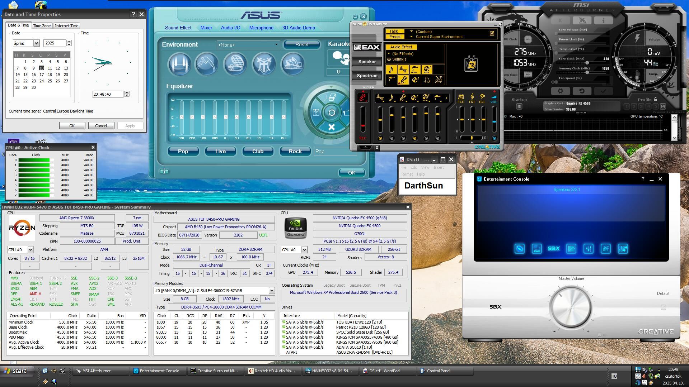This screenshot has width=689, height=387.
Task: Choose Rock equalizer preset
Action: [x=295, y=151]
